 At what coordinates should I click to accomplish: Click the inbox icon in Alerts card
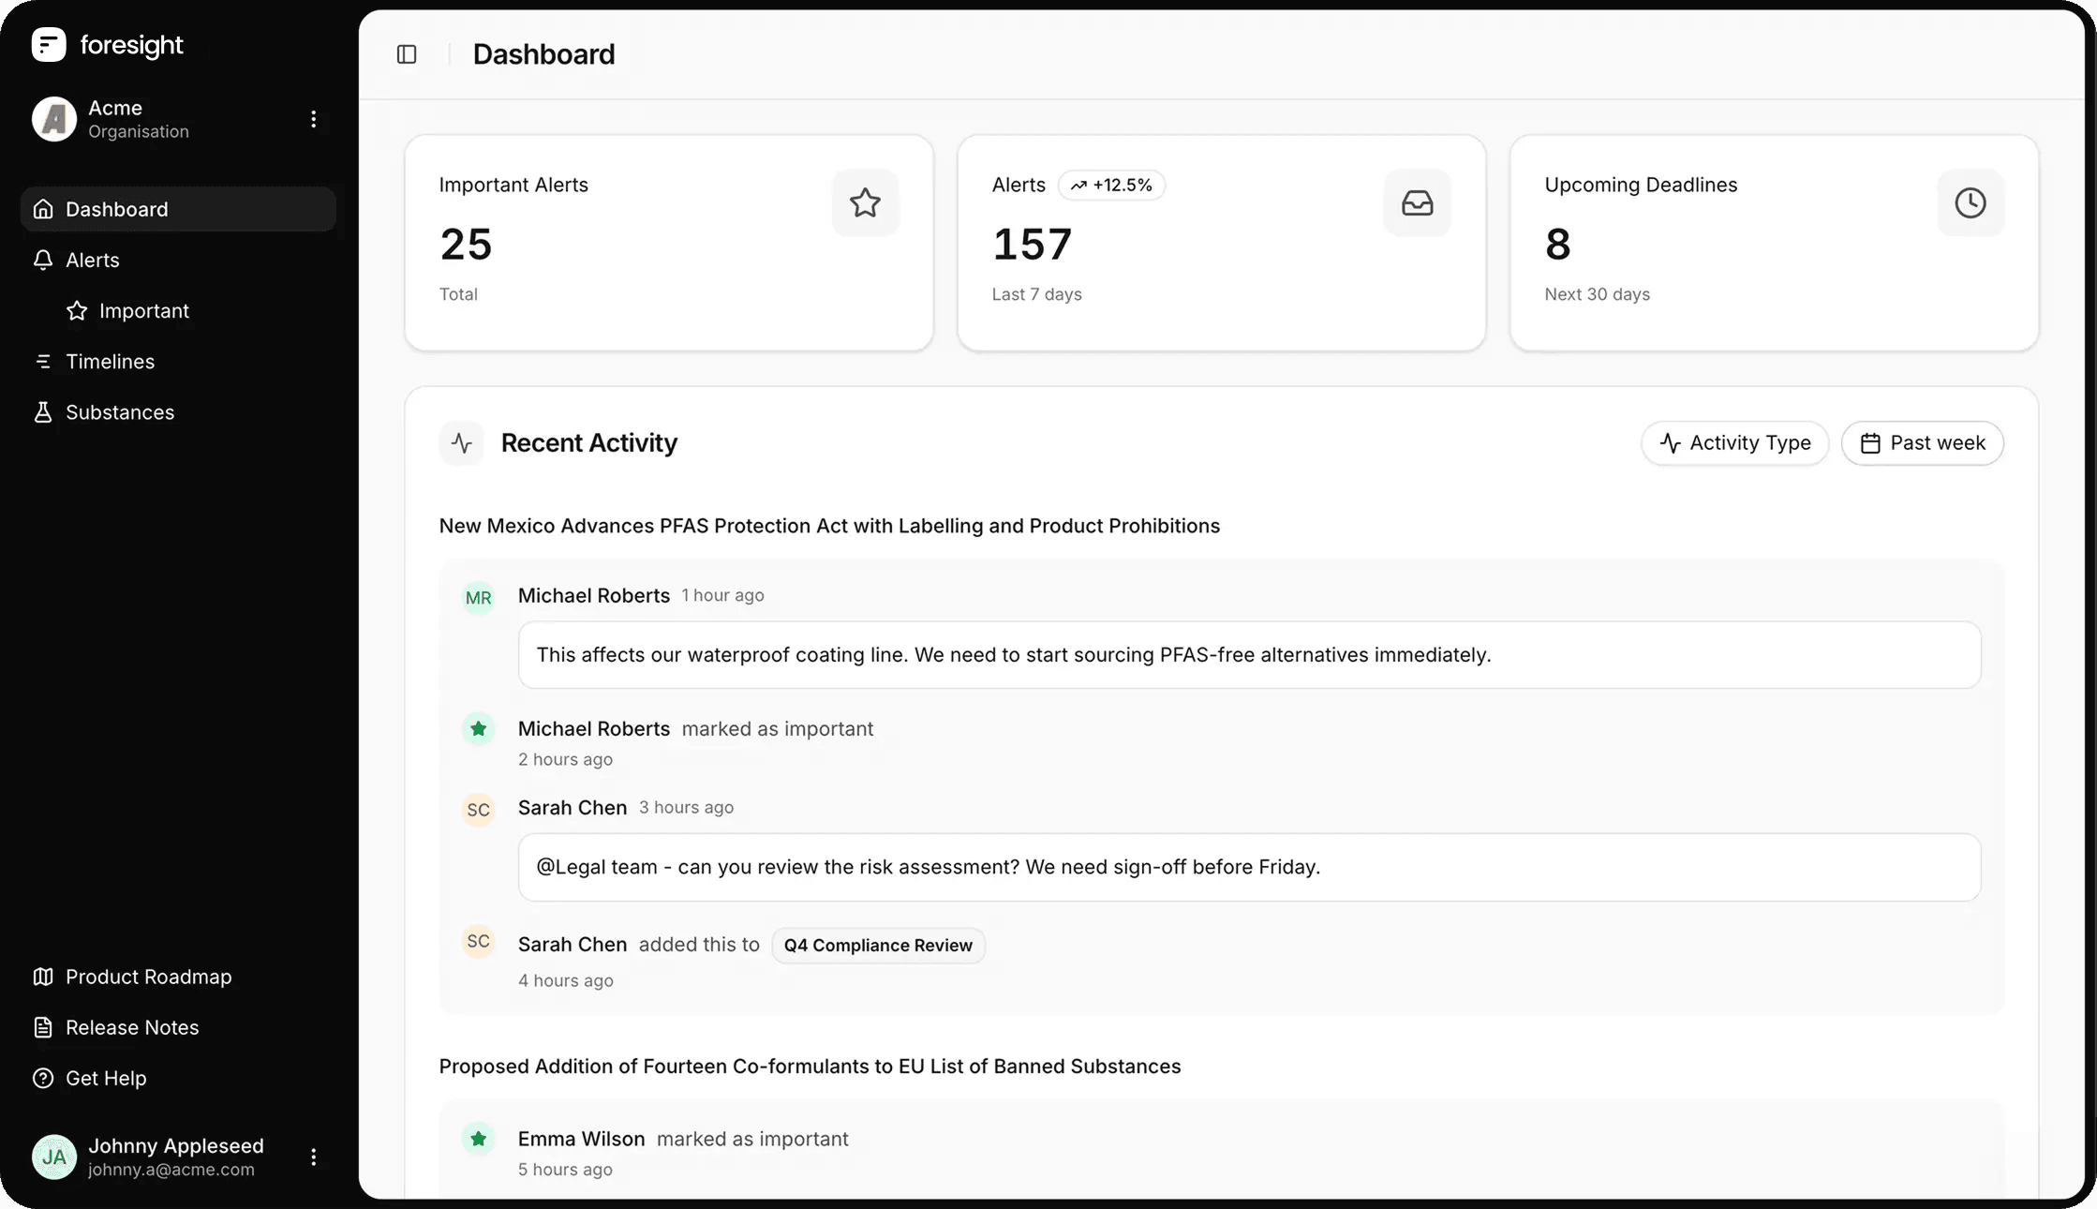1417,202
